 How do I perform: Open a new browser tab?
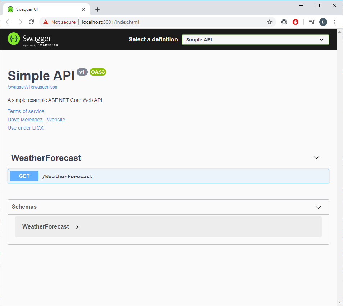pos(97,9)
